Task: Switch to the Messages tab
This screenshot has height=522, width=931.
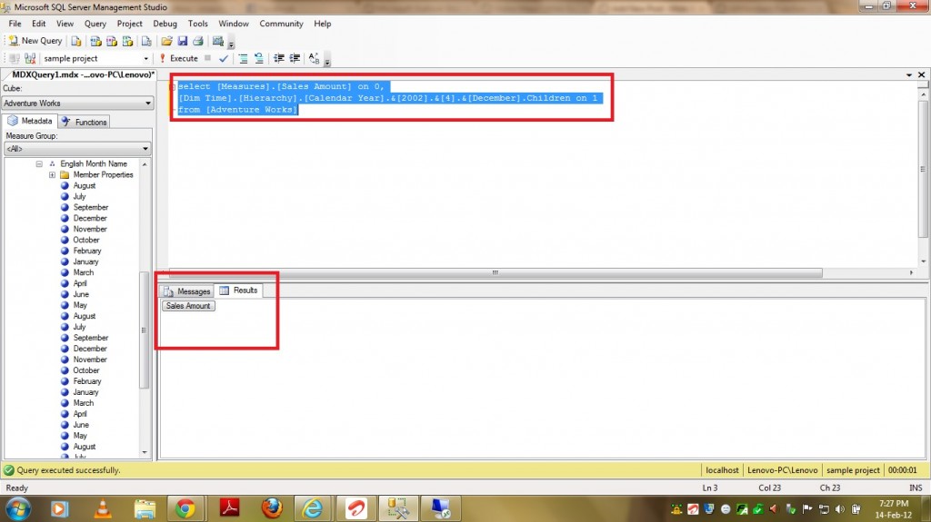Action: tap(187, 291)
